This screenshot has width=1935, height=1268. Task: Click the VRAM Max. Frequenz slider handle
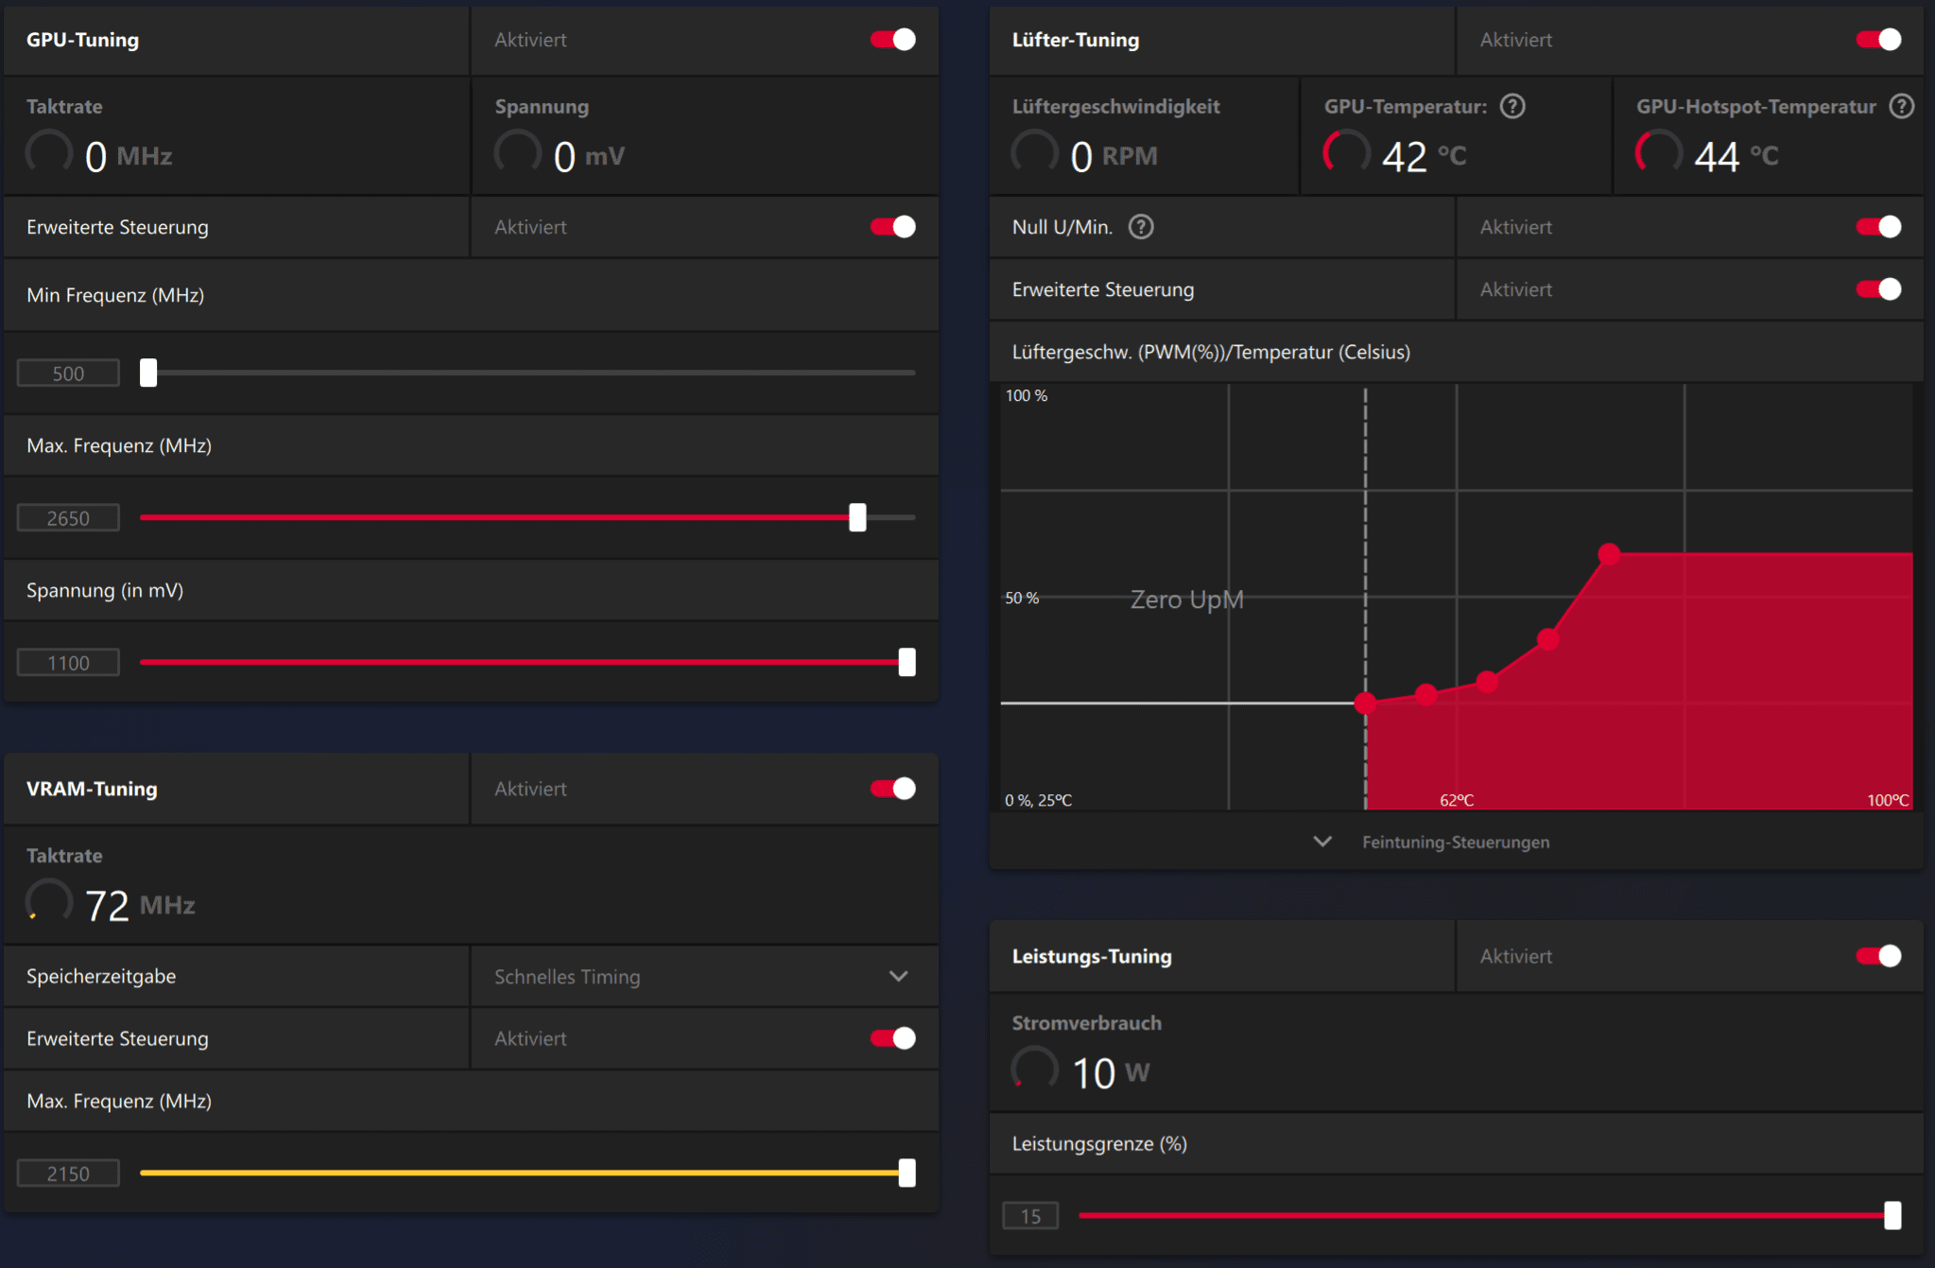907,1172
